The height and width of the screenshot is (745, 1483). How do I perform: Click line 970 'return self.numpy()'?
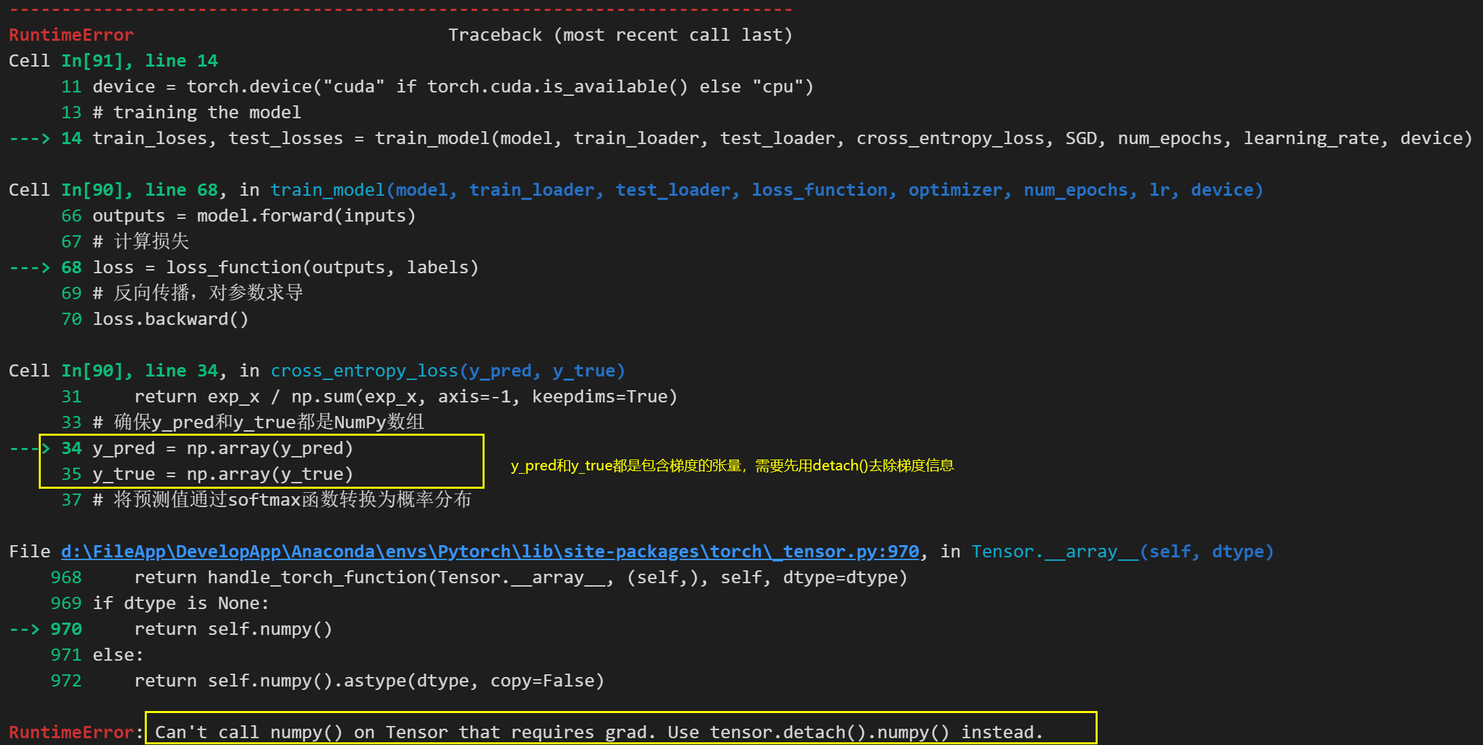pos(233,629)
